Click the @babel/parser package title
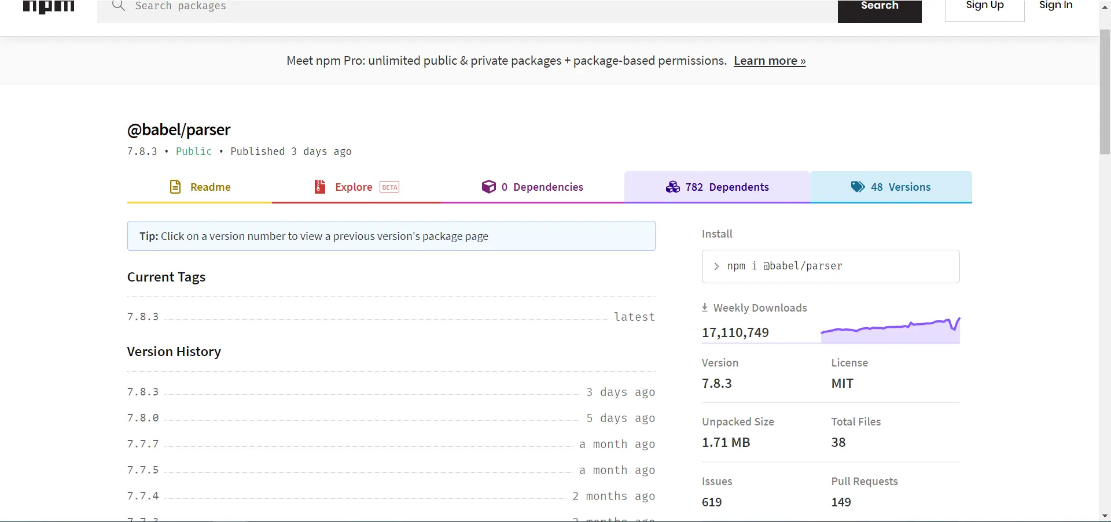This screenshot has width=1111, height=522. (x=179, y=129)
